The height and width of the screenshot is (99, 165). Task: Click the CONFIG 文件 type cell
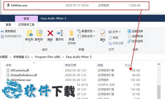pyautogui.click(x=106, y=85)
